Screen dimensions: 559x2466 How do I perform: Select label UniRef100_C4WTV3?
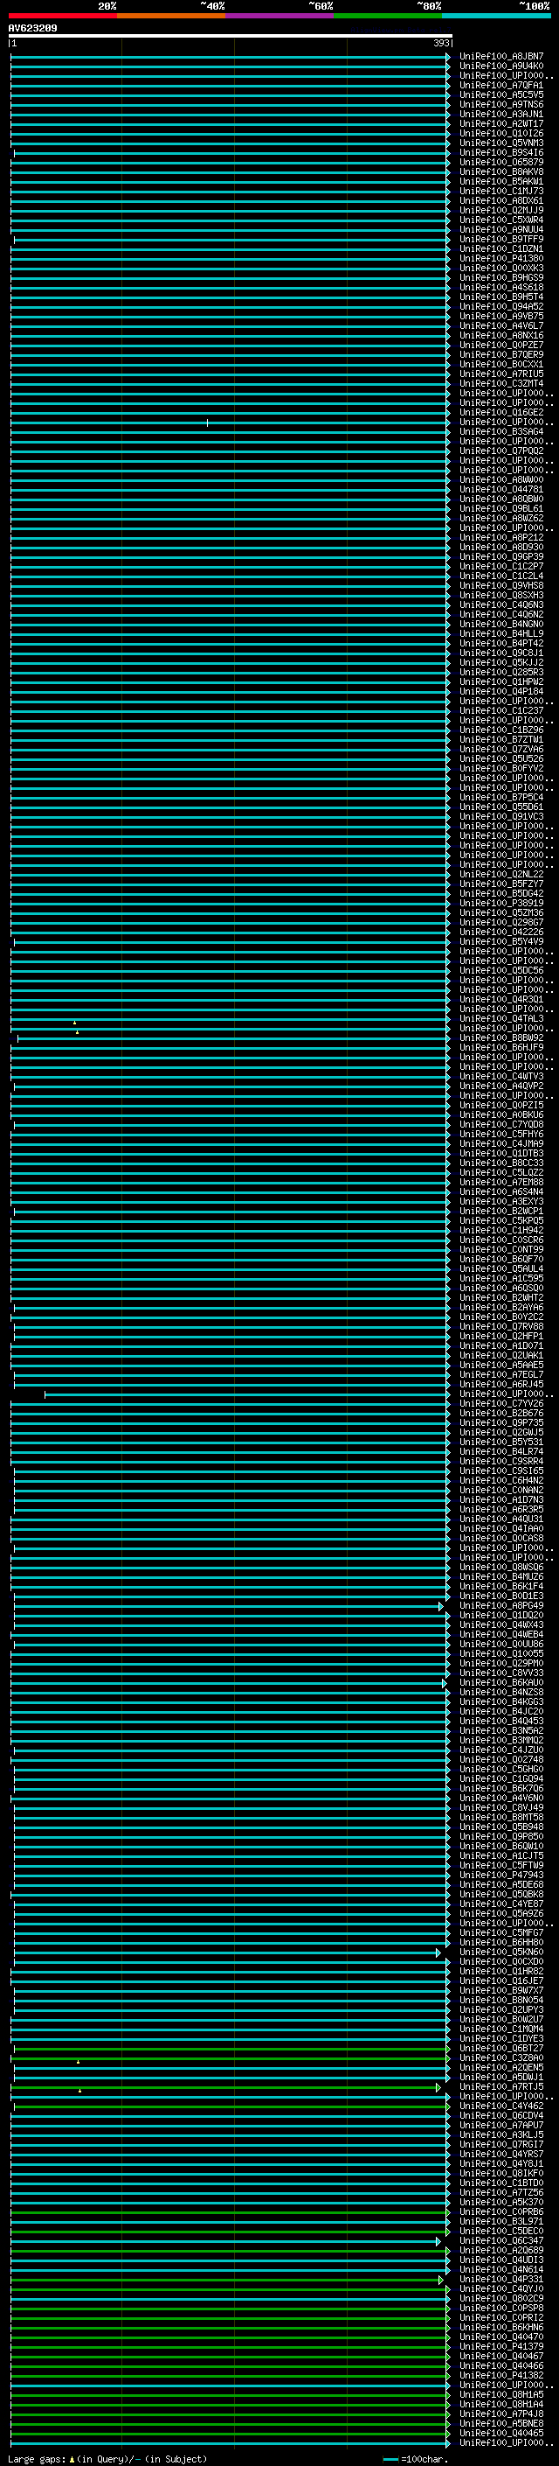point(501,1076)
